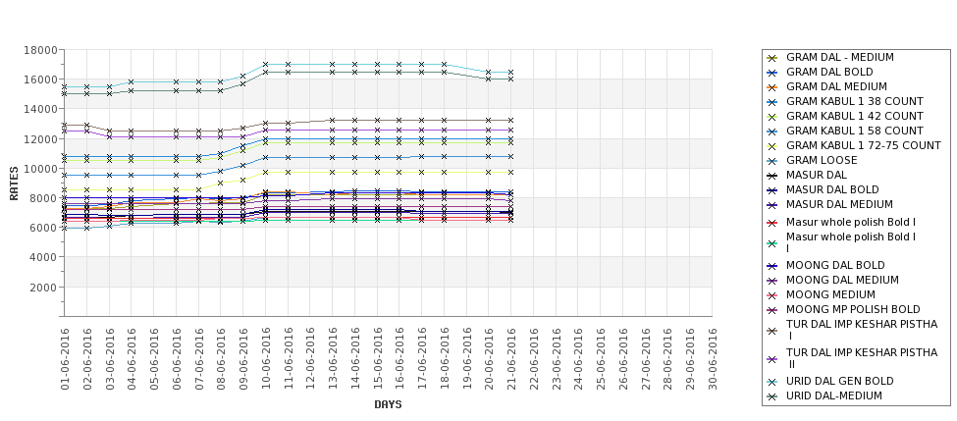Select the GRAM DAL BOLD legend label
This screenshot has width=957, height=421.
(x=829, y=72)
